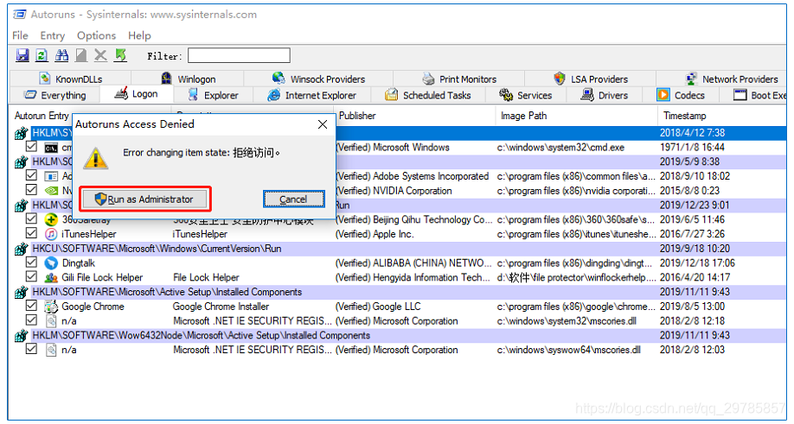This screenshot has width=794, height=424.
Task: Click the iTunesHelper entry icon
Action: tap(51, 234)
